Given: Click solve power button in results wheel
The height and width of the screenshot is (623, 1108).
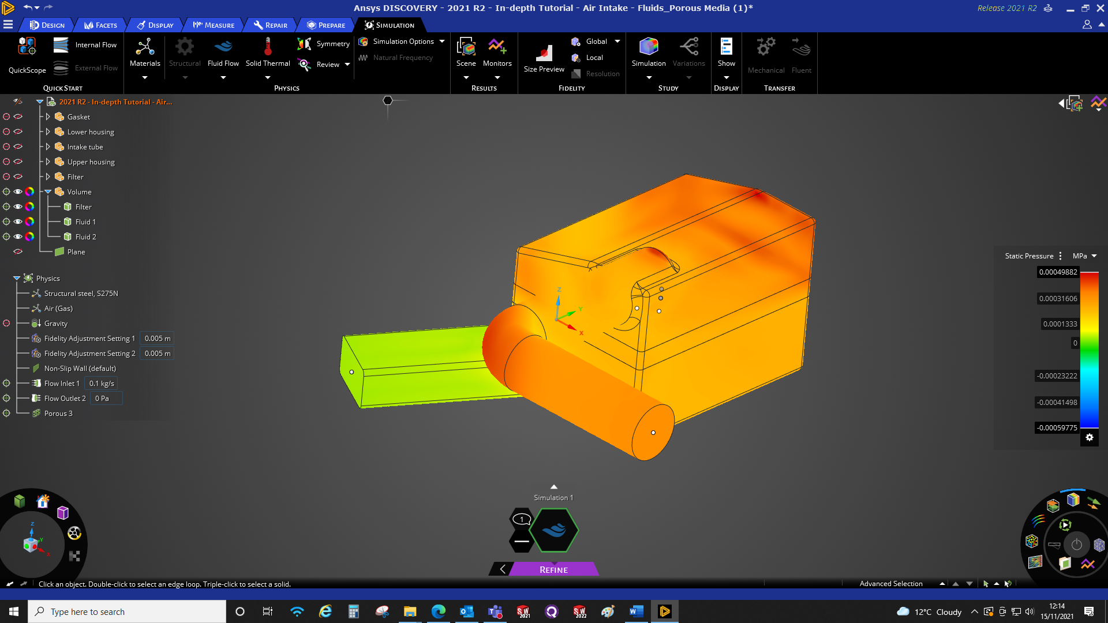Looking at the screenshot, I should click(x=1077, y=545).
